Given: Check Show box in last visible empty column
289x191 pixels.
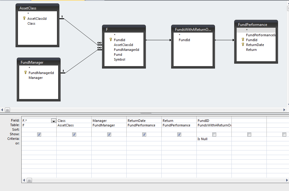Looking at the screenshot, I should (284, 135).
